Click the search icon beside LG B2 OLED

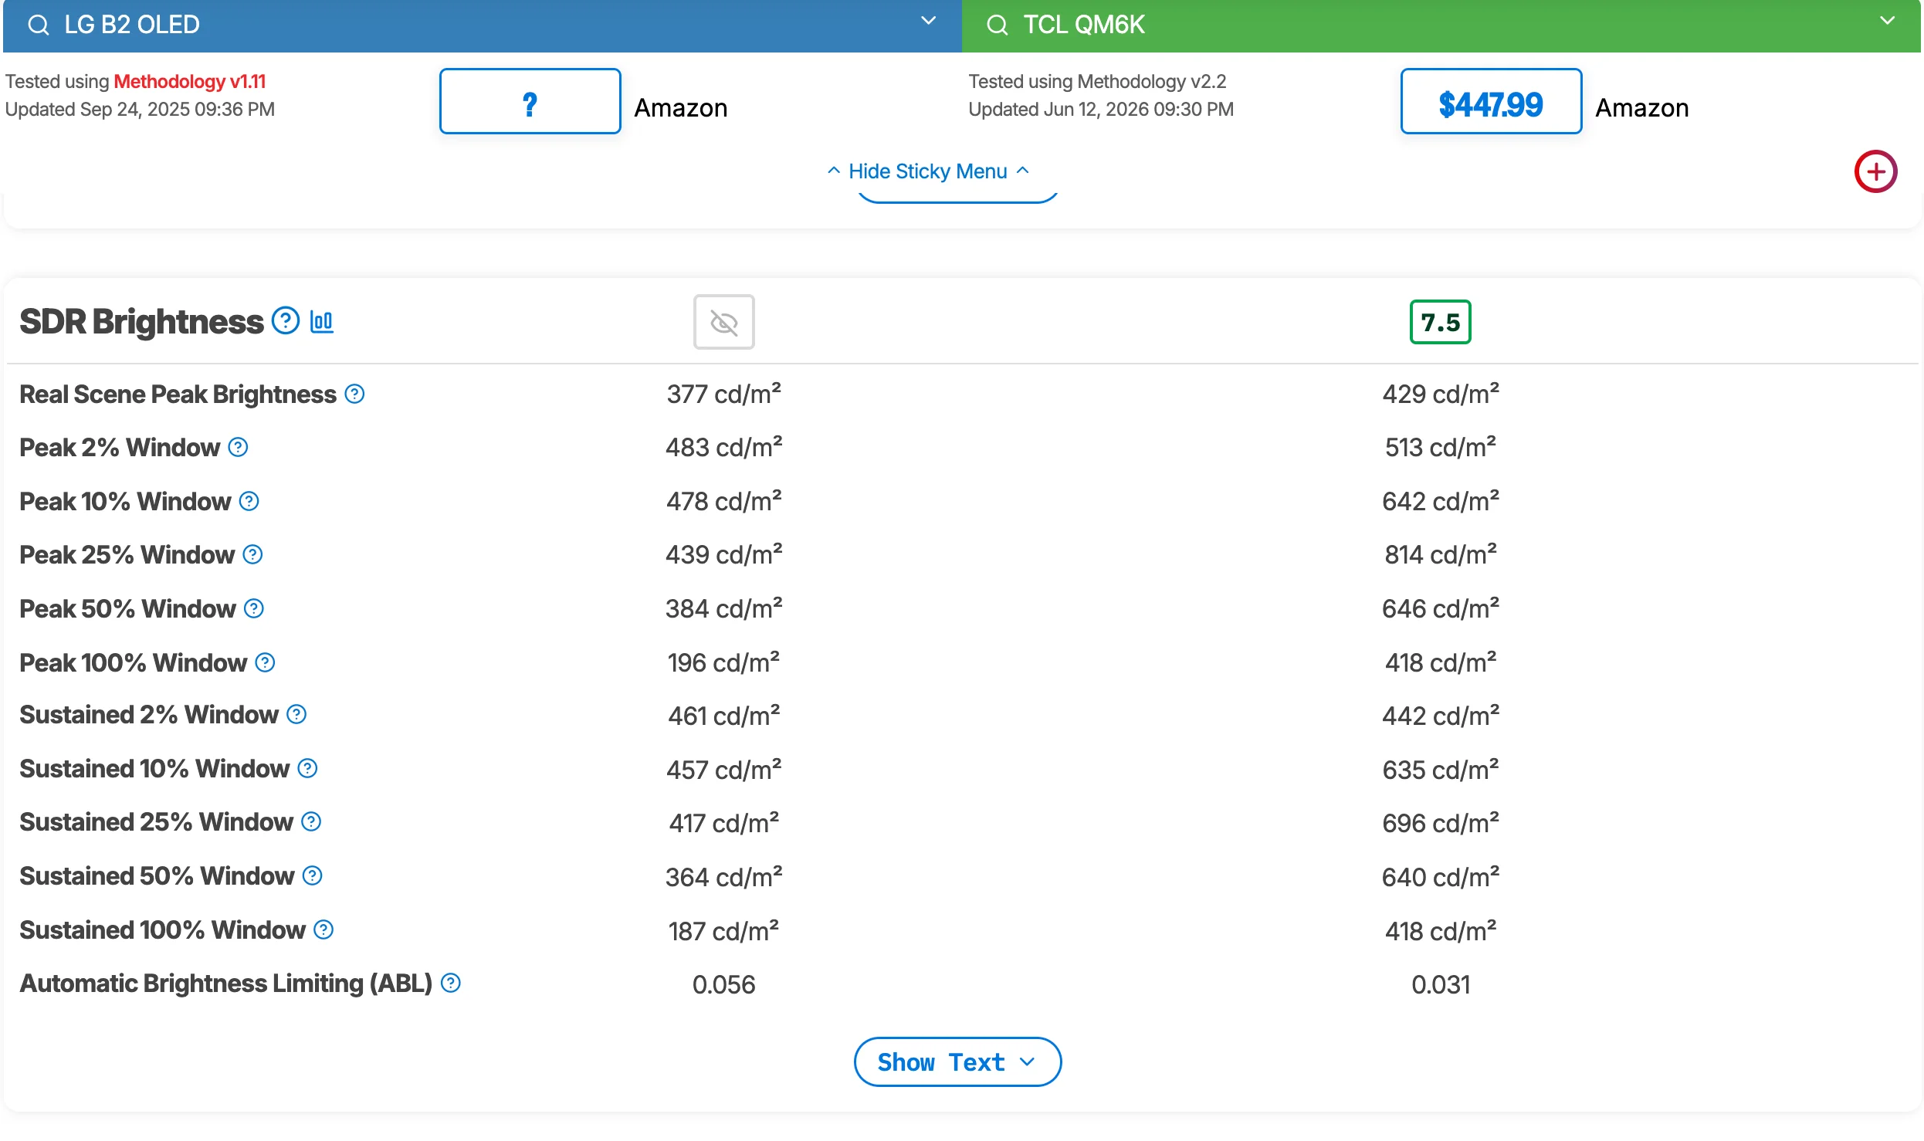(x=38, y=25)
